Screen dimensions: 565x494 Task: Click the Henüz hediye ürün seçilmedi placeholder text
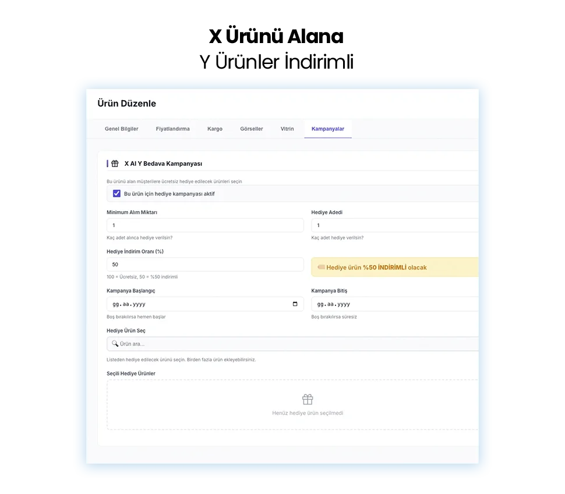pyautogui.click(x=308, y=413)
